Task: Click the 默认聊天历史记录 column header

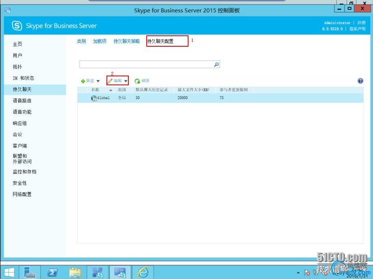Action: [152, 90]
